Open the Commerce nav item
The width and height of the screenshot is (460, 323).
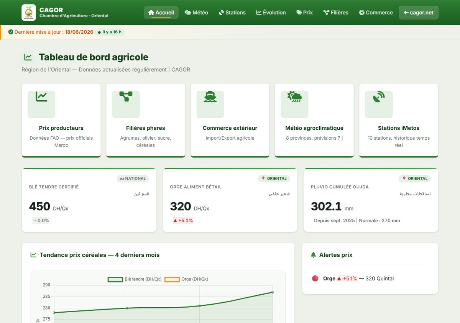[376, 13]
